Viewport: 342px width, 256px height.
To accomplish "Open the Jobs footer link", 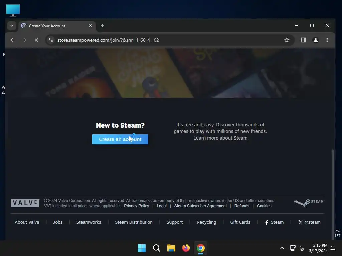I will pos(58,222).
